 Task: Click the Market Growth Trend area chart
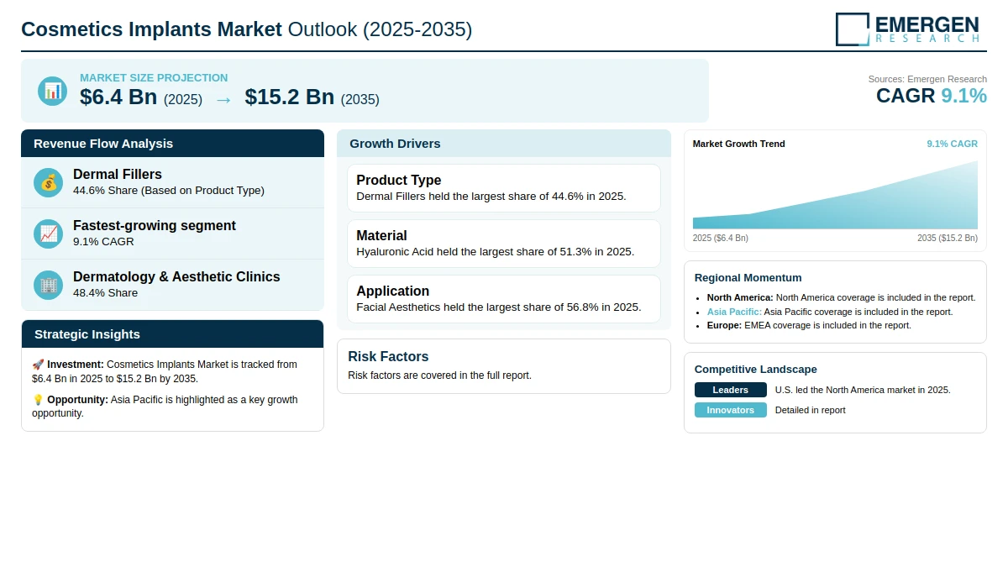835,195
